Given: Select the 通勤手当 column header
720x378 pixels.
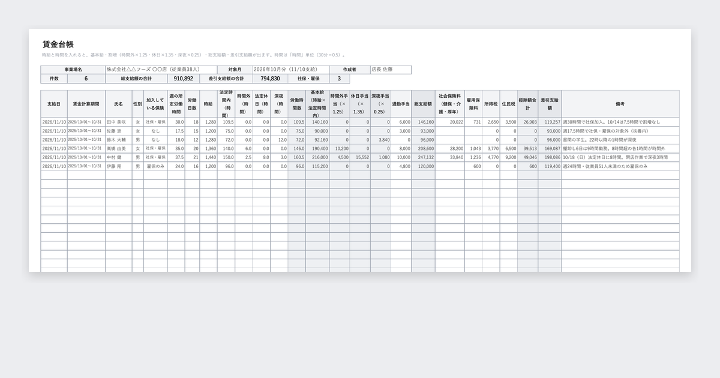Looking at the screenshot, I should (x=401, y=104).
